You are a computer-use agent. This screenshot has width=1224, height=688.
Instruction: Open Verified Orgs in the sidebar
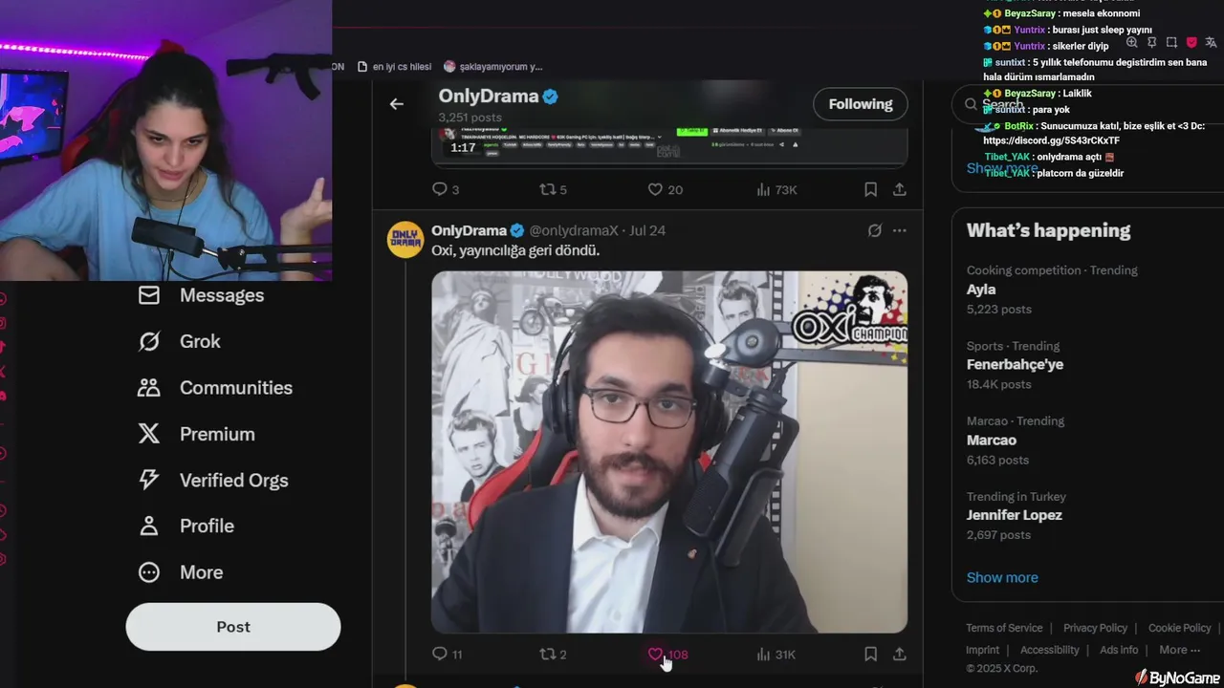(213, 480)
